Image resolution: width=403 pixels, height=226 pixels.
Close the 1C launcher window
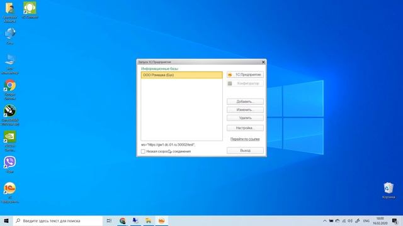tap(263, 62)
